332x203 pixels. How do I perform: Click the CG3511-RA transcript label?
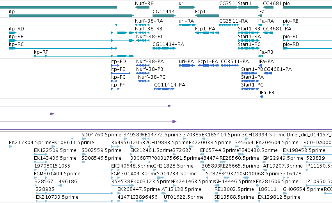tap(234, 21)
